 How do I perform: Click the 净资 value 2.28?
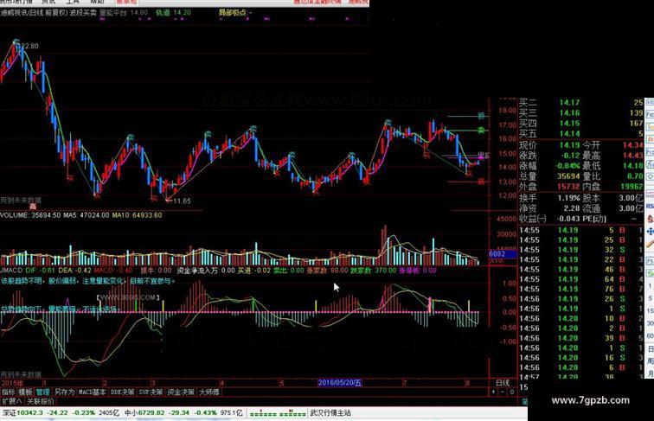pos(572,208)
